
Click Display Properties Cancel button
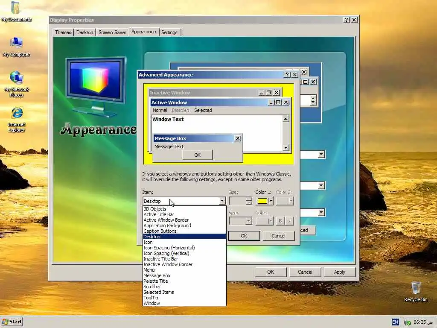point(305,272)
